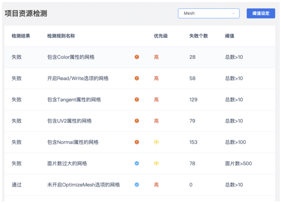The width and height of the screenshot is (281, 203).
Task: Click the 通过 result in the OptimizeMesh row
Action: 17,185
